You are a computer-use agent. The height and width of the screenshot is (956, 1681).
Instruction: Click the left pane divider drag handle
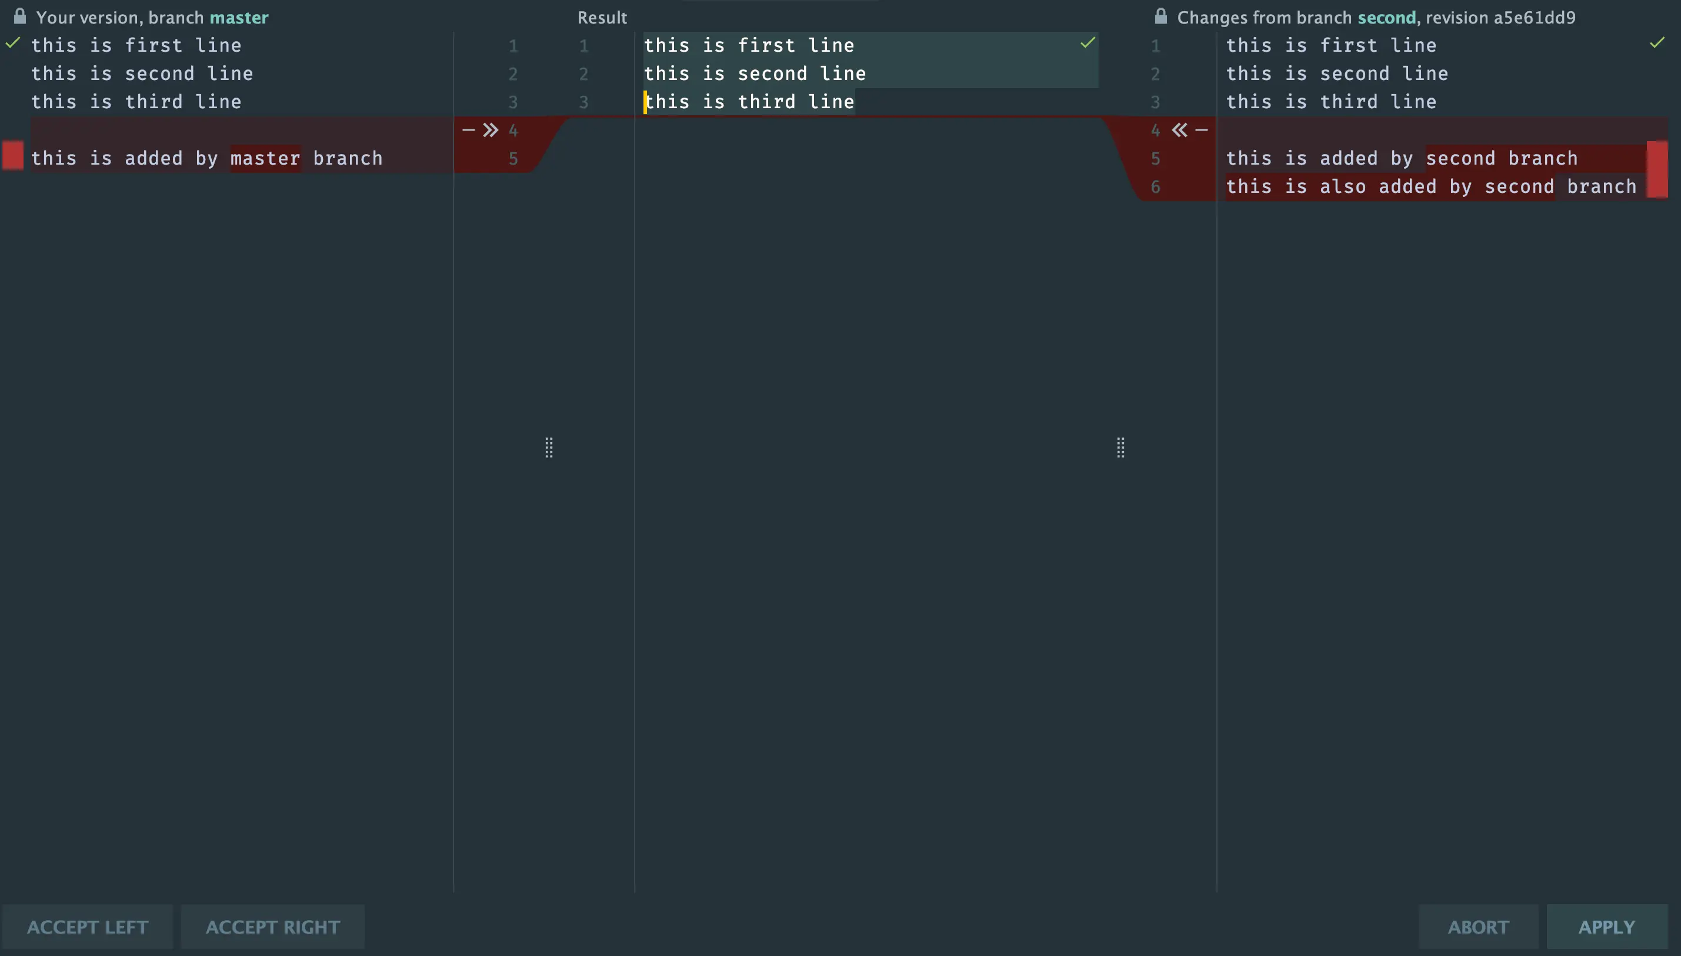[x=549, y=448]
